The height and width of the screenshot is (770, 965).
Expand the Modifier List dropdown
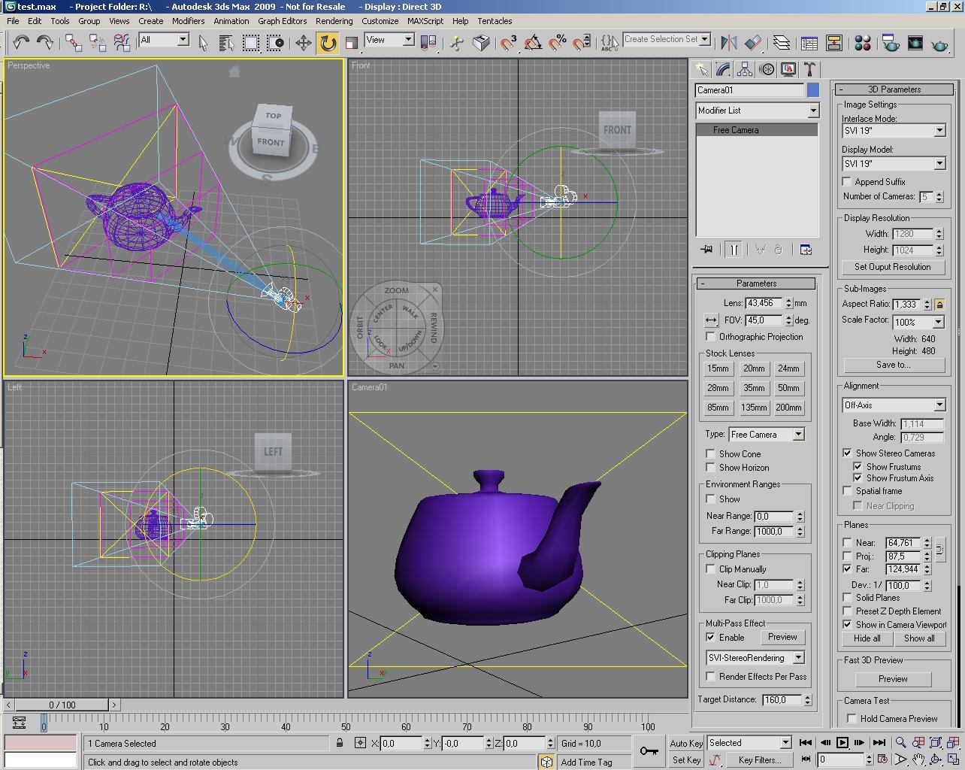pyautogui.click(x=758, y=111)
